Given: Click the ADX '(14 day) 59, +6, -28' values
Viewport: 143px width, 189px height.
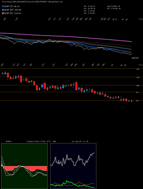Looking at the screenshot, I should (80, 141).
